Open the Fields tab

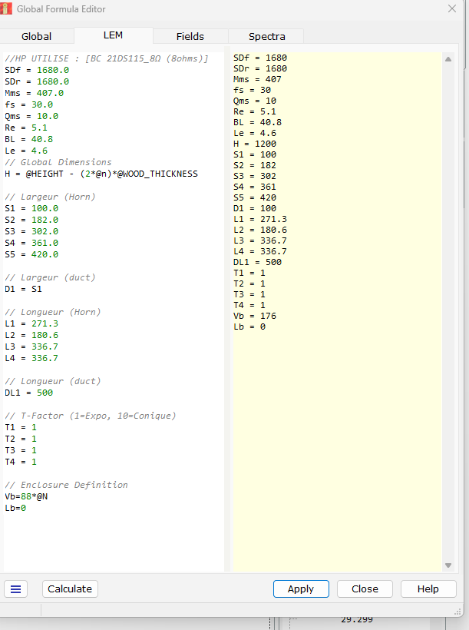click(x=190, y=36)
